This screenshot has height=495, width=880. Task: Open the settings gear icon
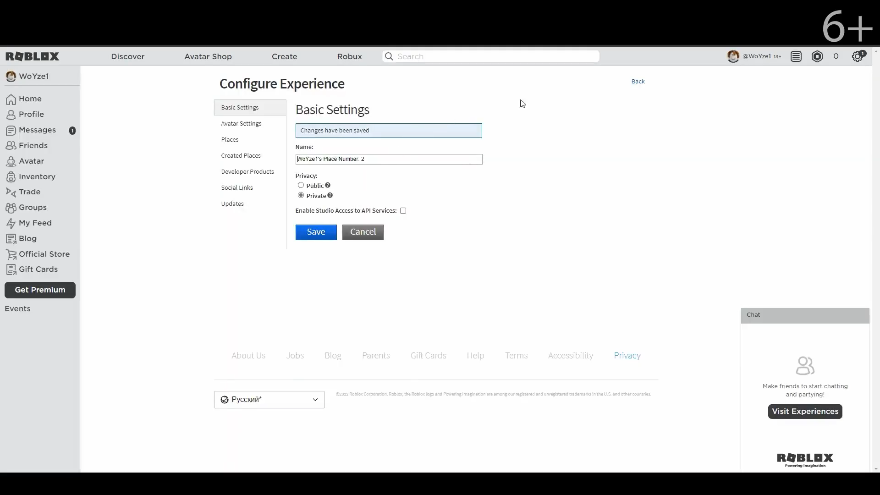click(858, 56)
